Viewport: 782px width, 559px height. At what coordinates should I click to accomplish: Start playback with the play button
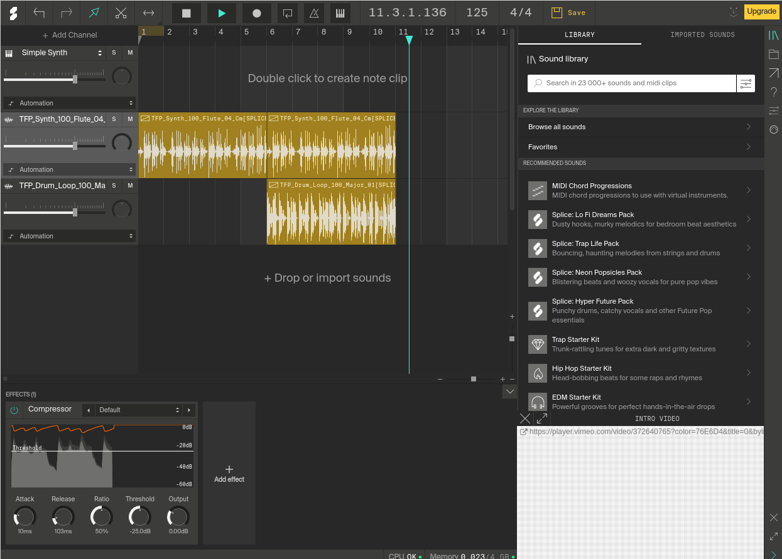click(222, 13)
